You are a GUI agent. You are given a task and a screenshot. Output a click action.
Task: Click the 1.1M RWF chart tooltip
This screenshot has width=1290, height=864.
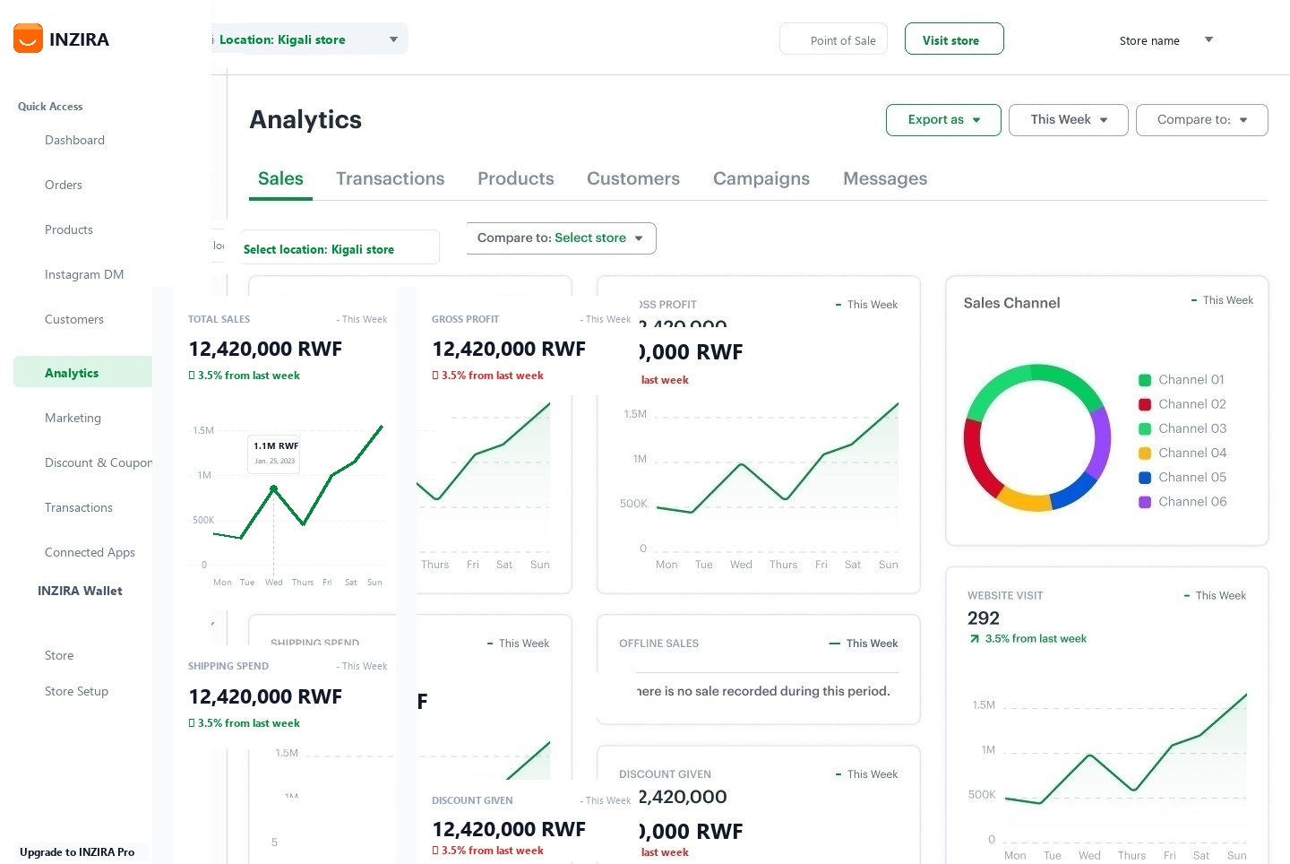[x=274, y=454]
